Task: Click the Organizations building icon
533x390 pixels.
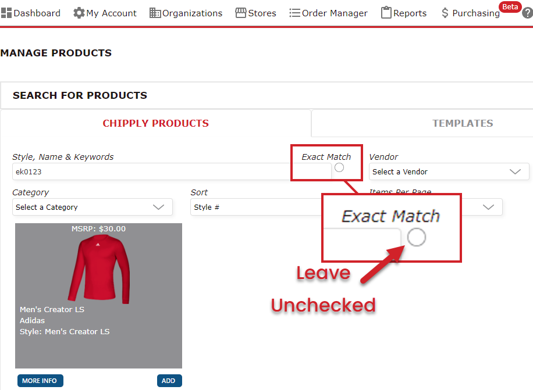Action: point(155,13)
